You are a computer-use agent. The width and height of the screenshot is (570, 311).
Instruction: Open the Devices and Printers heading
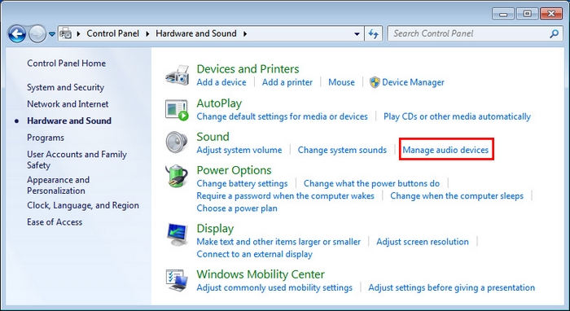pos(248,69)
